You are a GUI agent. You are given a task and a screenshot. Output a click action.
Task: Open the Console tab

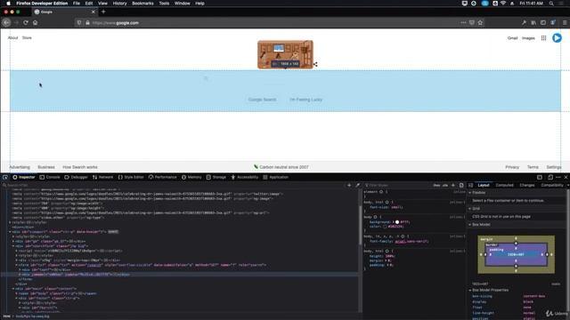[50, 178]
